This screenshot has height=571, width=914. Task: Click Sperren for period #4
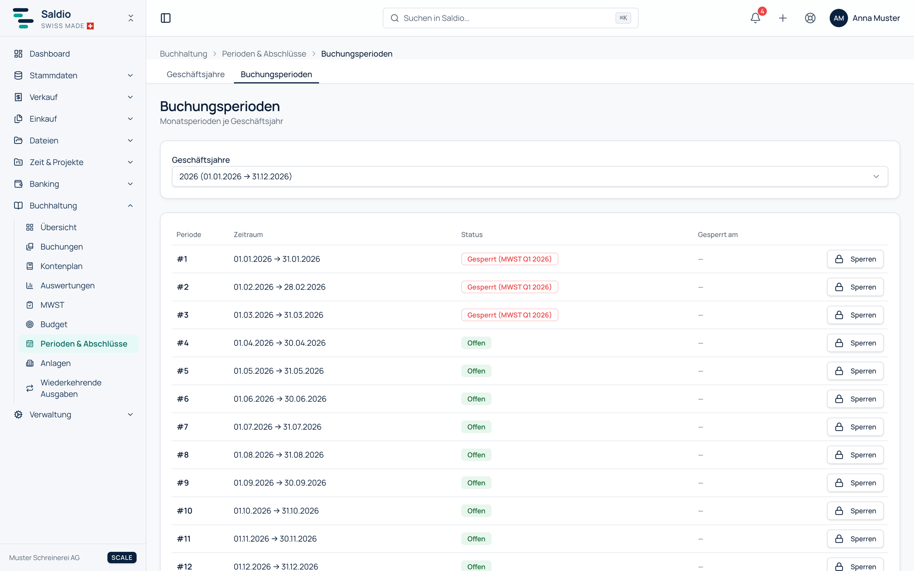pos(855,343)
